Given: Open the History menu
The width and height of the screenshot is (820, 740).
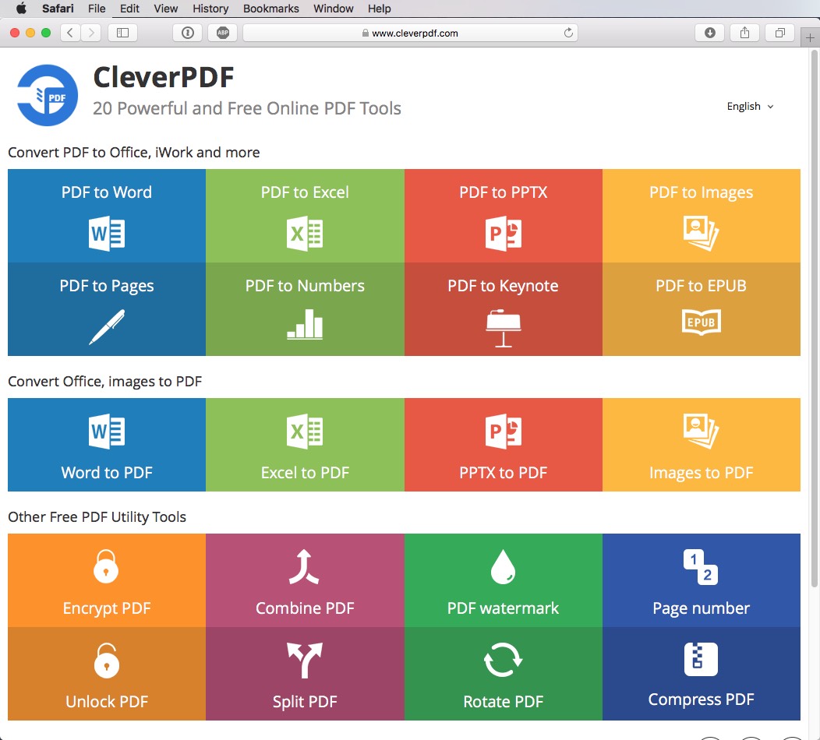Looking at the screenshot, I should (x=210, y=9).
